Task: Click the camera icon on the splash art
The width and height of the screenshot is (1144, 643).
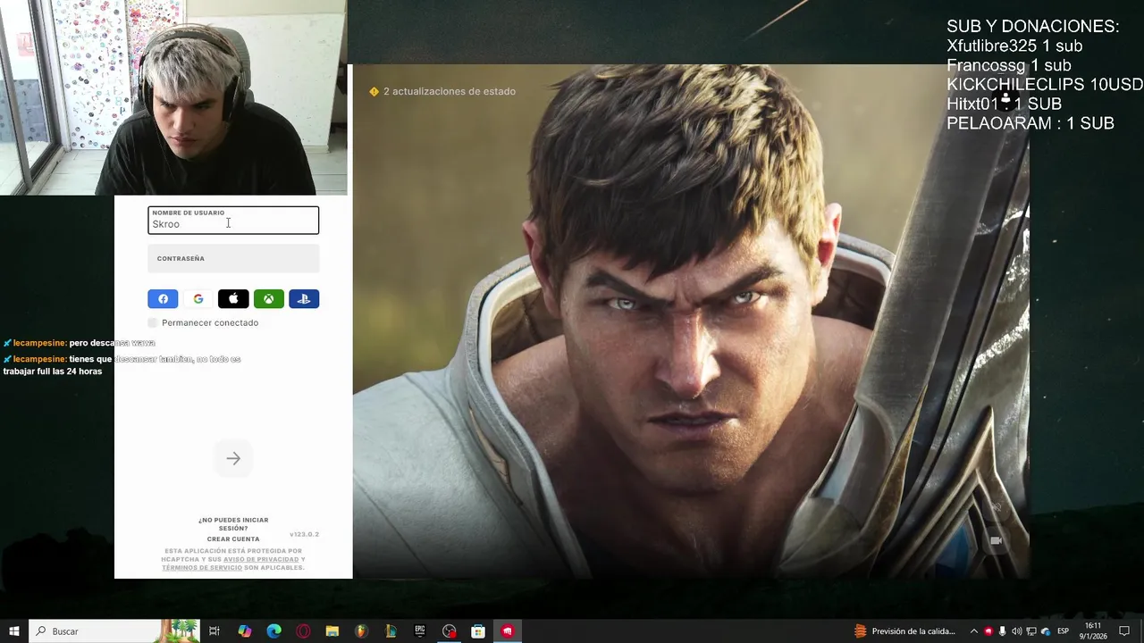Action: tap(996, 541)
